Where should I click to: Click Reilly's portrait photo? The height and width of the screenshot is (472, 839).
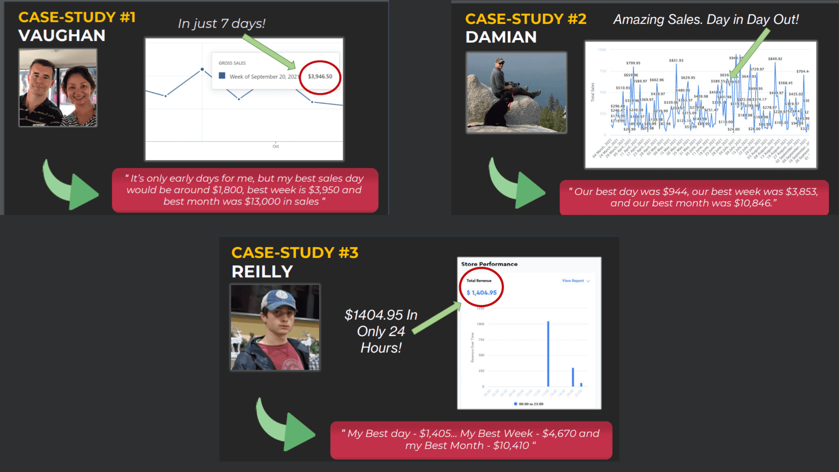[x=275, y=327]
